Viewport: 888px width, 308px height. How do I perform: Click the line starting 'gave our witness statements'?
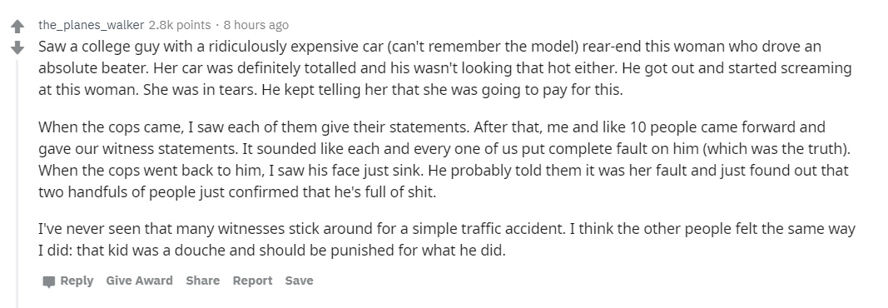[x=444, y=149]
